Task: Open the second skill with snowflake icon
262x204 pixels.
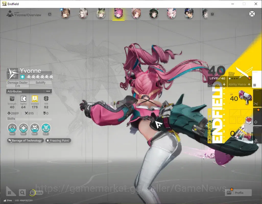Action: (x=23, y=128)
